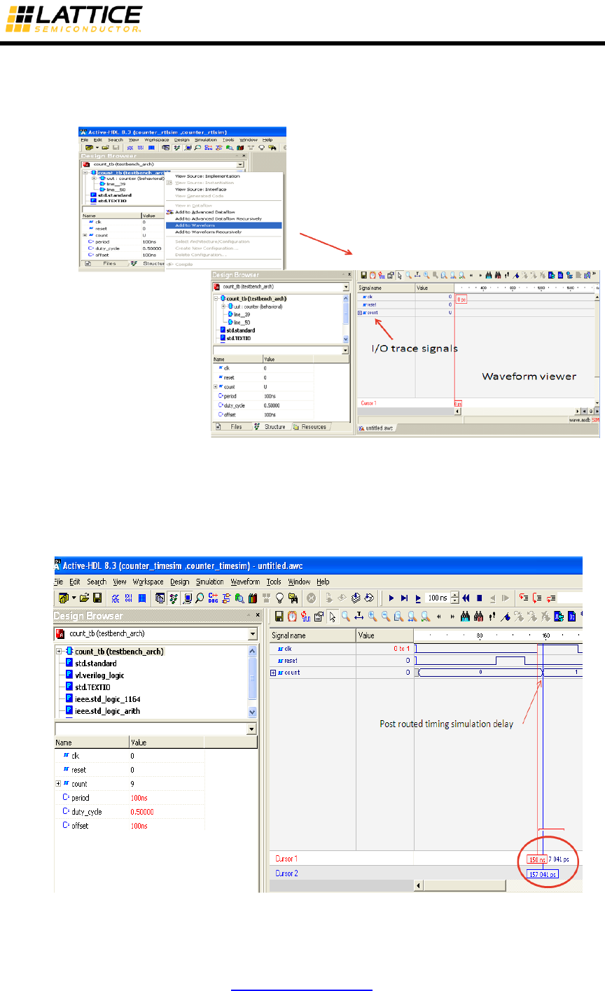The width and height of the screenshot is (605, 991).
Task: Select period row in counter_timesim Name list
Action: pos(130,798)
